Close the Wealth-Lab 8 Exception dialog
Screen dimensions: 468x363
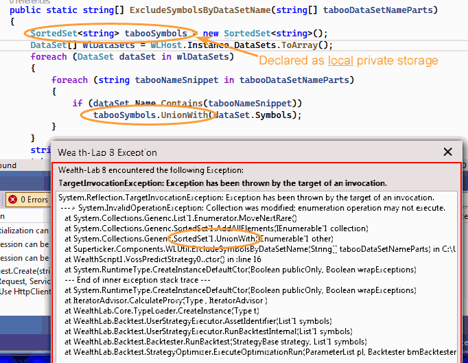coord(448,152)
